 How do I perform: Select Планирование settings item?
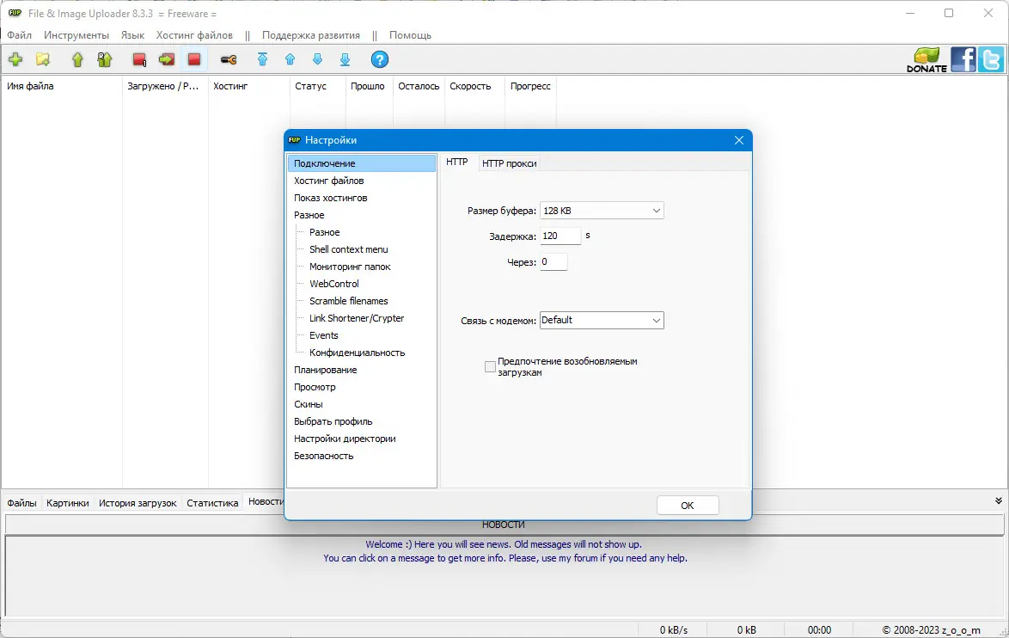pos(326,371)
